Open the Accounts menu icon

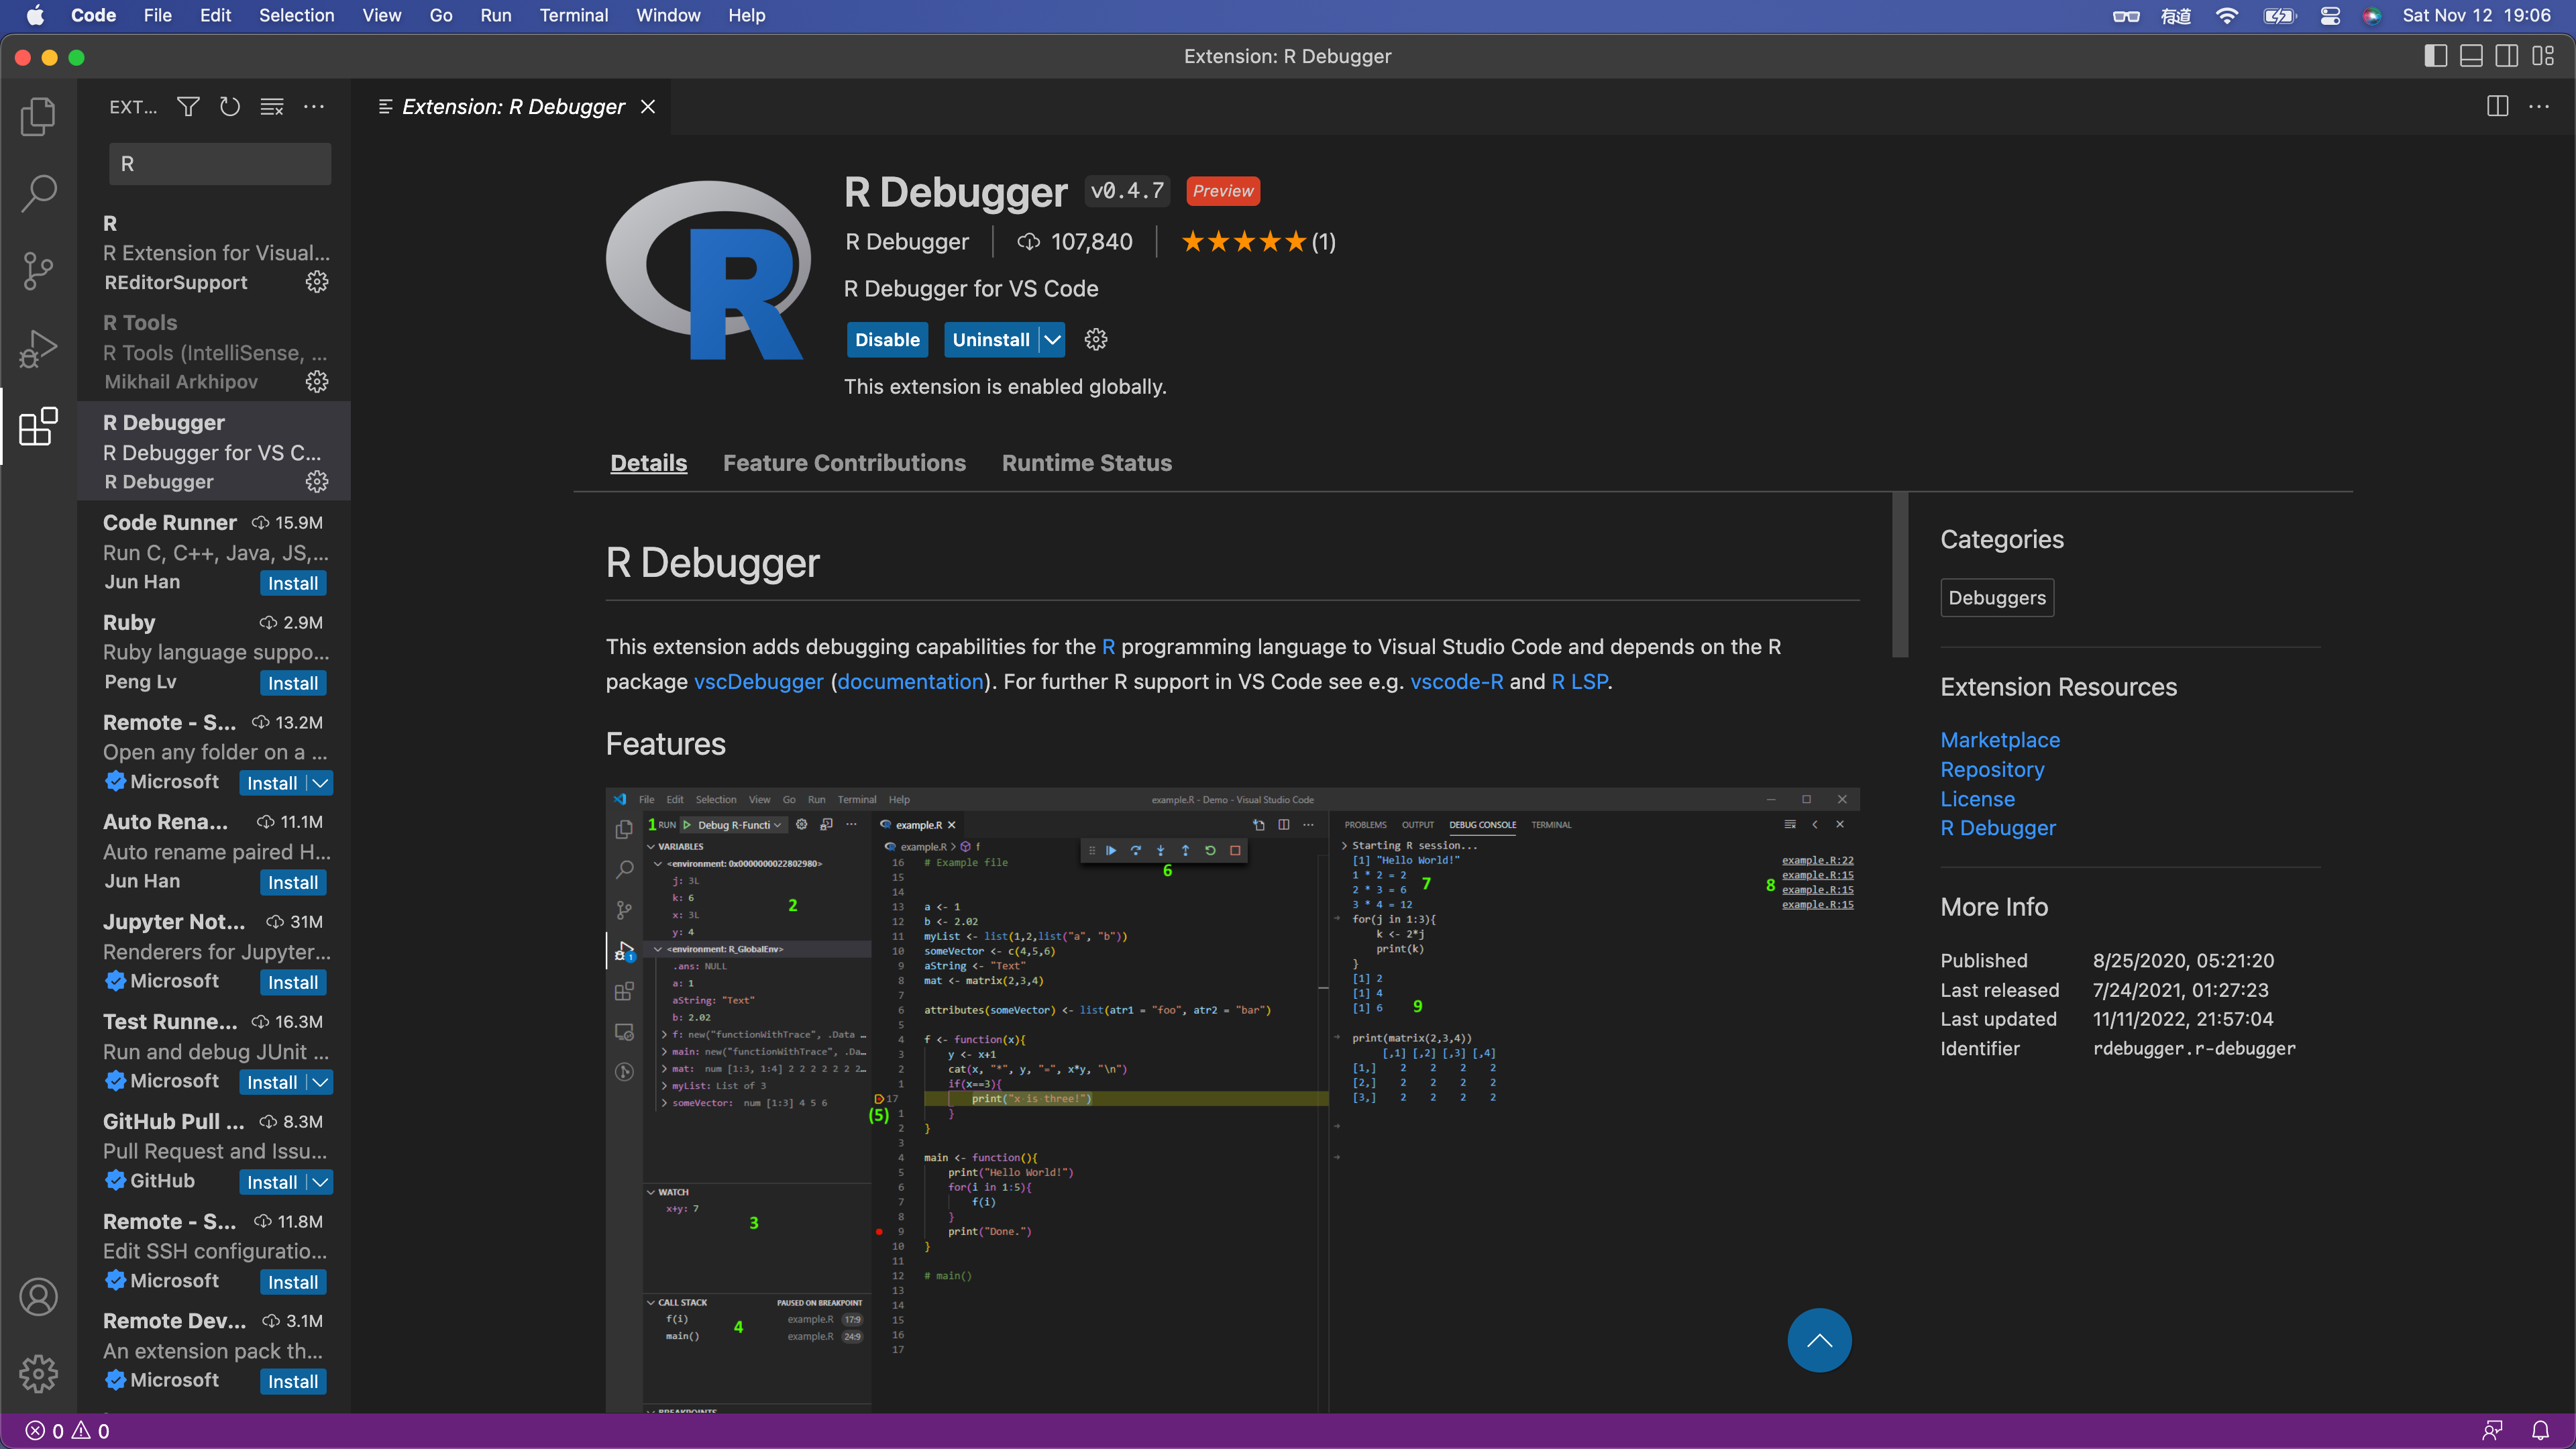tap(38, 1297)
